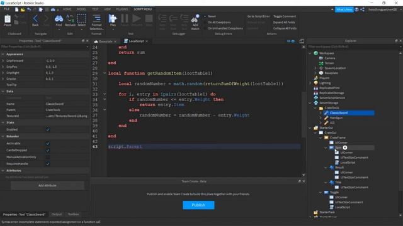Collapse the StarterGui tree node

tap(310, 128)
